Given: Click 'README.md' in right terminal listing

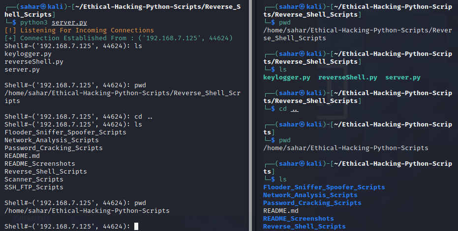Looking at the screenshot, I should pyautogui.click(x=281, y=211).
